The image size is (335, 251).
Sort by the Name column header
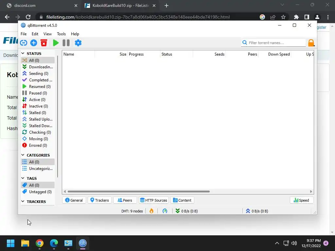[x=79, y=54]
